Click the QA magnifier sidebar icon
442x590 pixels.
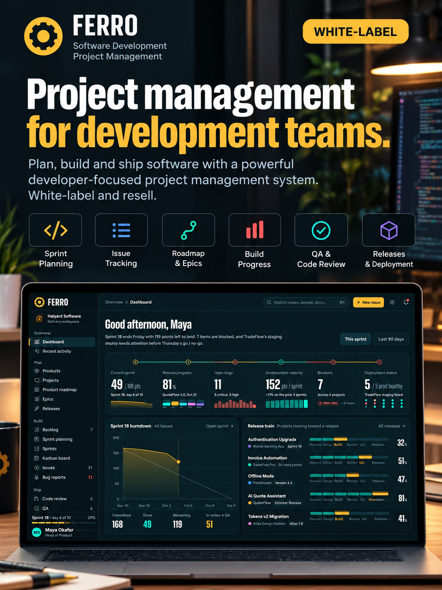37,509
